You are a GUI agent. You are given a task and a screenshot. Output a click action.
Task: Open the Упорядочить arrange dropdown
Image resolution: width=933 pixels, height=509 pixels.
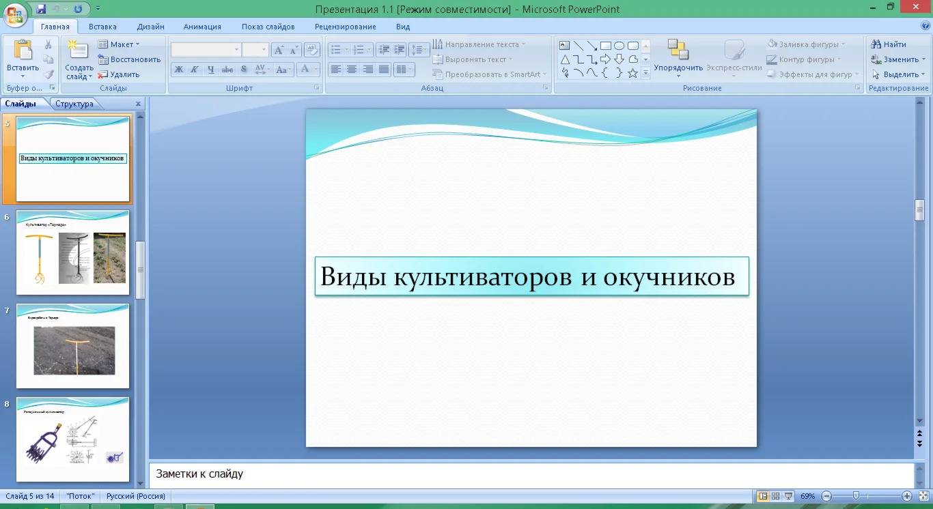(678, 68)
